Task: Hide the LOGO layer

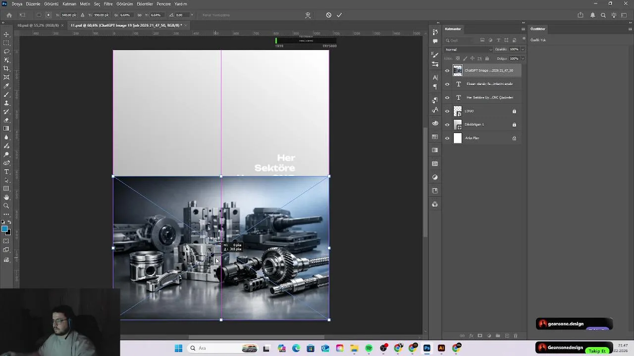Action: tap(447, 111)
